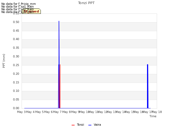The height and width of the screenshot is (130, 173).
Task: Click the May 3 x-axis tick label
Action: coord(21,112)
